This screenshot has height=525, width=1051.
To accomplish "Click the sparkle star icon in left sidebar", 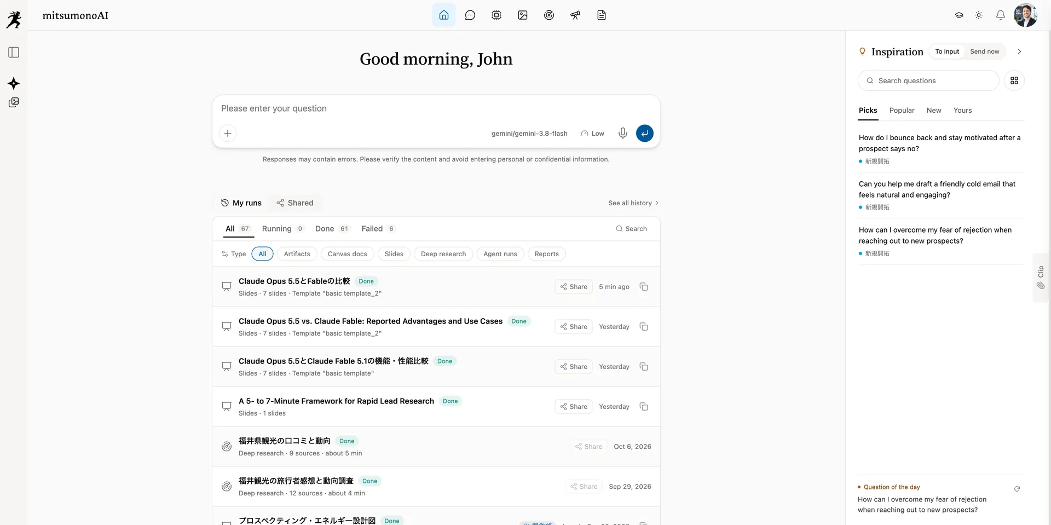I will (x=14, y=83).
